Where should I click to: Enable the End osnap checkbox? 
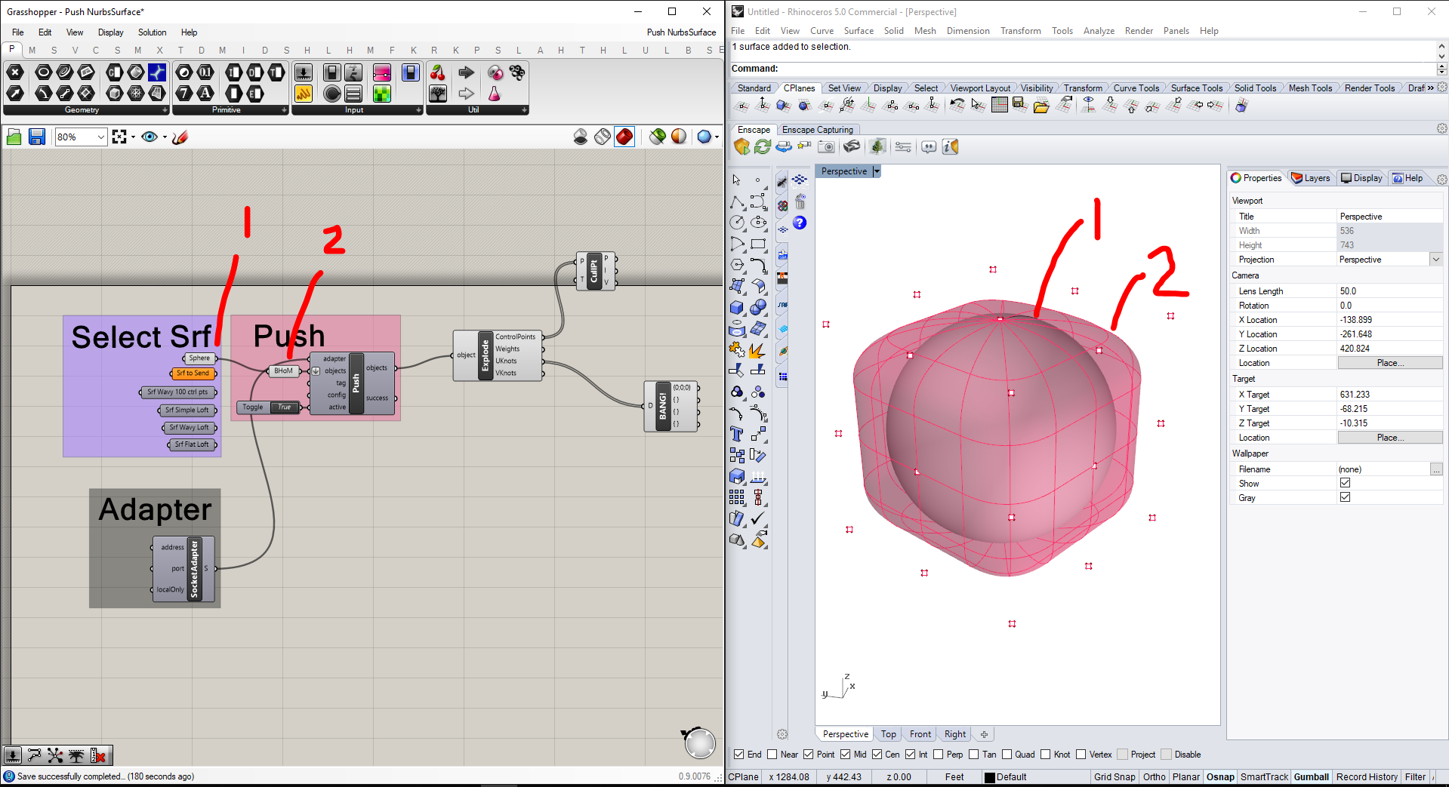pyautogui.click(x=739, y=754)
